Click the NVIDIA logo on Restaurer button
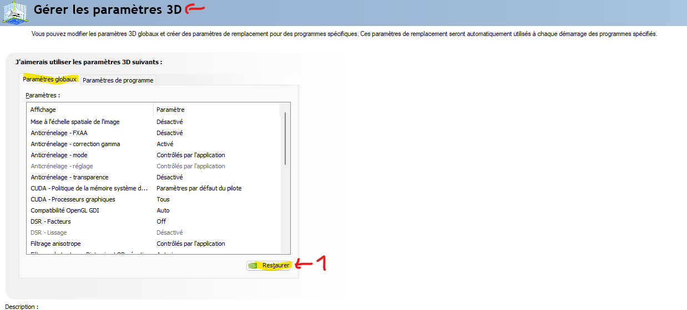687x310 pixels. [x=253, y=265]
